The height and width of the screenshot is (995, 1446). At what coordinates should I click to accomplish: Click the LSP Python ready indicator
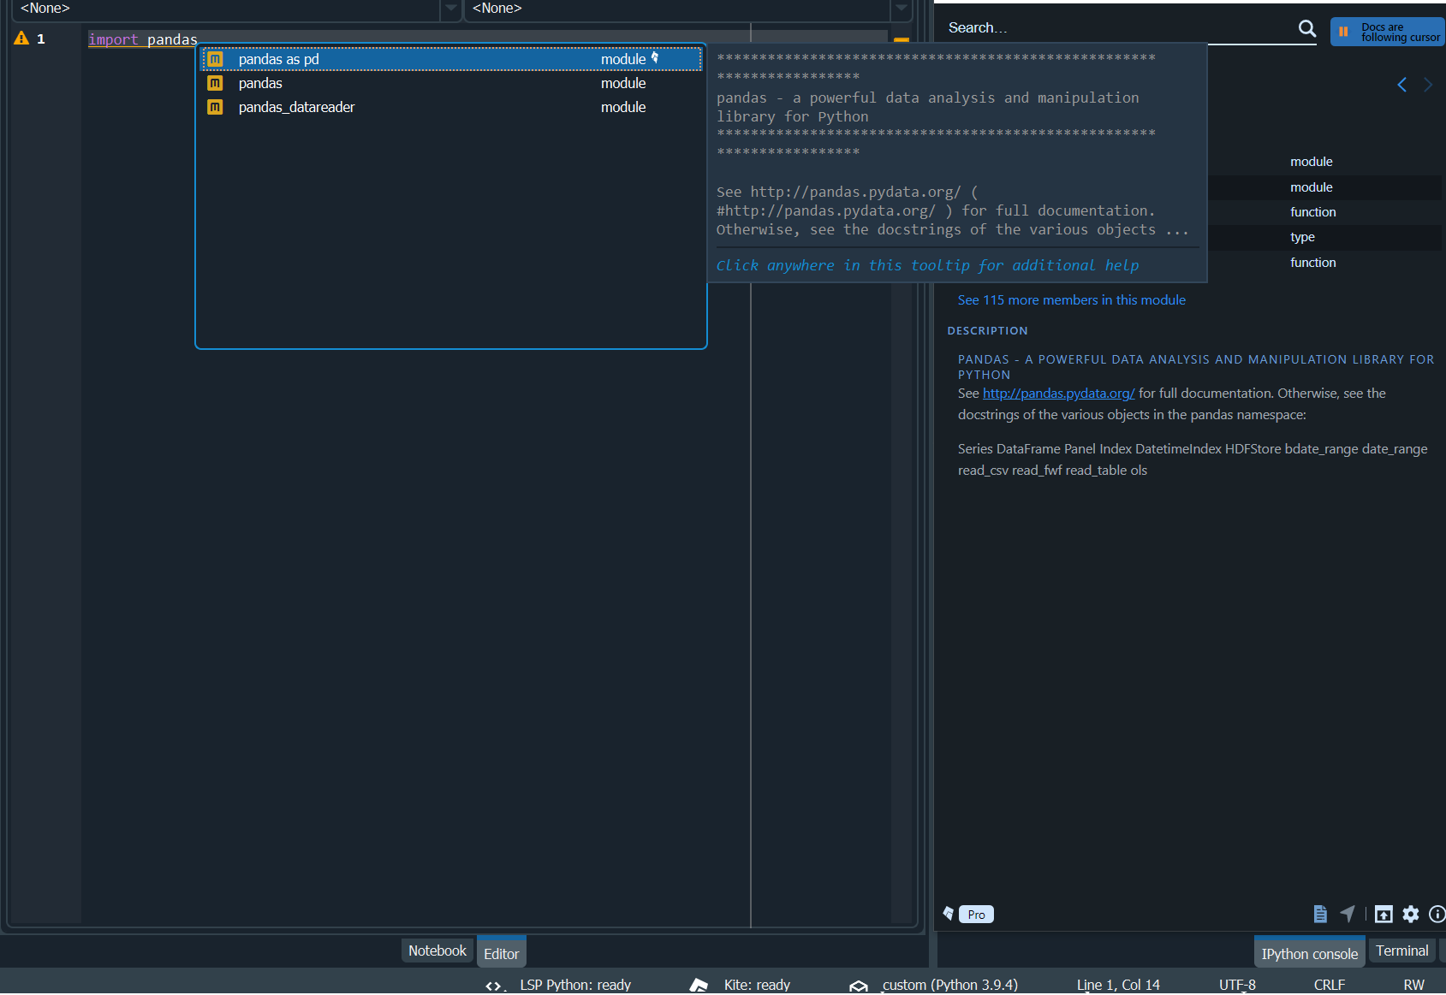(575, 985)
